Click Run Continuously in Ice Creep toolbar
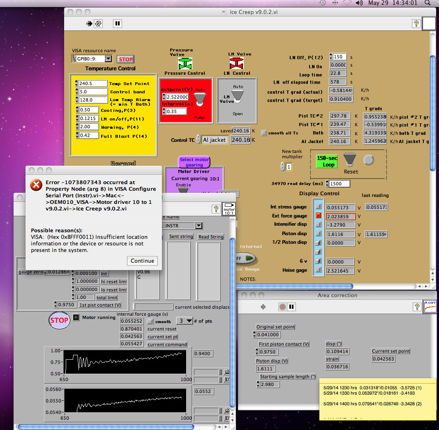 pos(98,23)
